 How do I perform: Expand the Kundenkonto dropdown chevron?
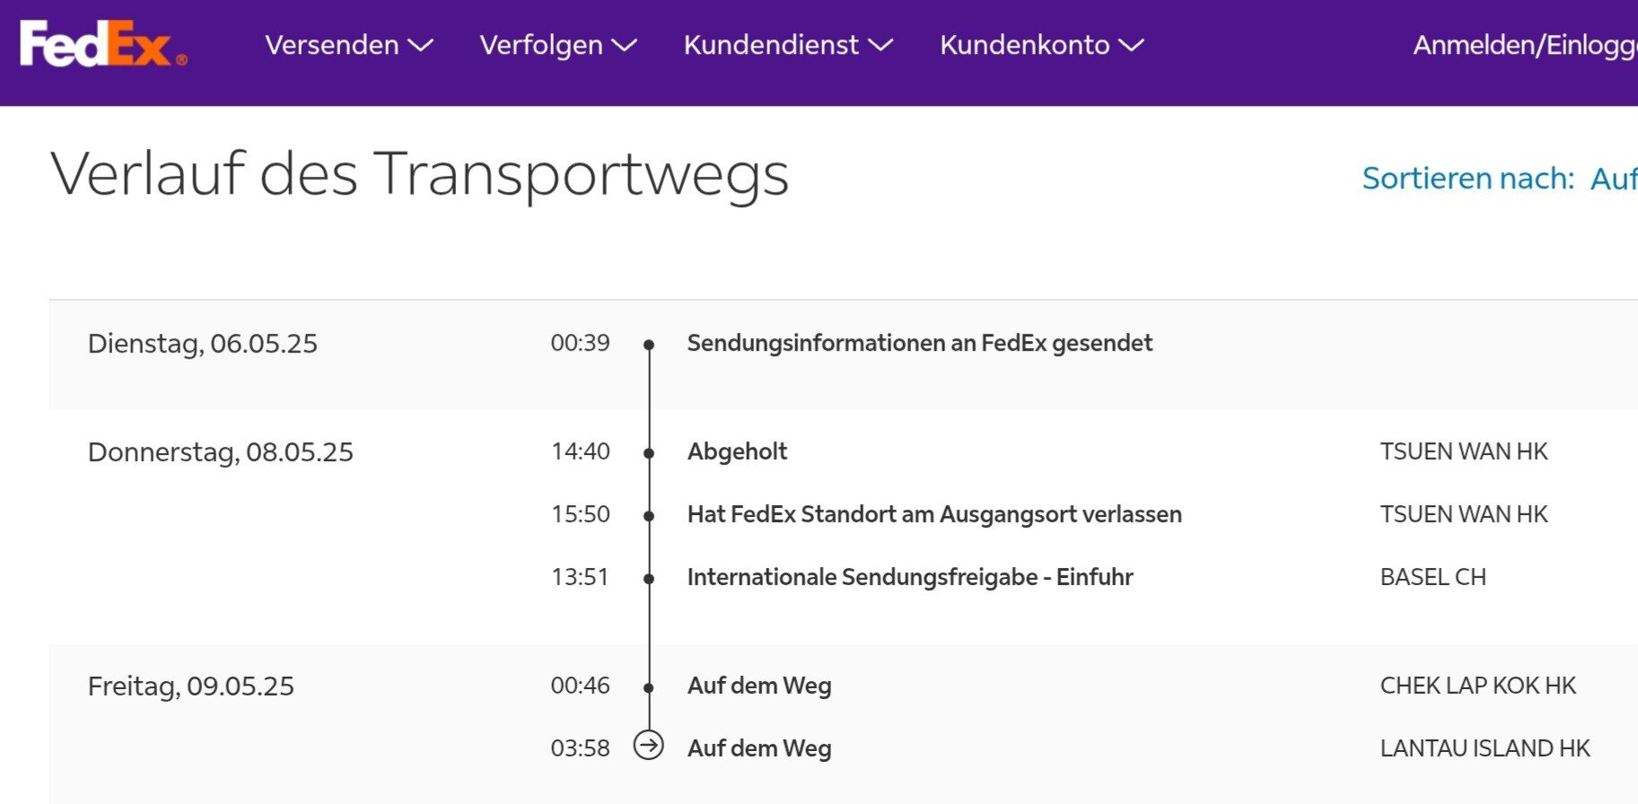1131,45
